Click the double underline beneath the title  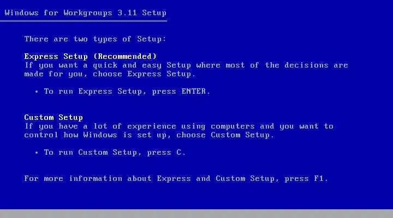pyautogui.click(x=84, y=21)
